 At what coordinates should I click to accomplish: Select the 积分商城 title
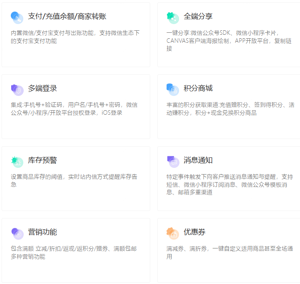tap(198, 88)
